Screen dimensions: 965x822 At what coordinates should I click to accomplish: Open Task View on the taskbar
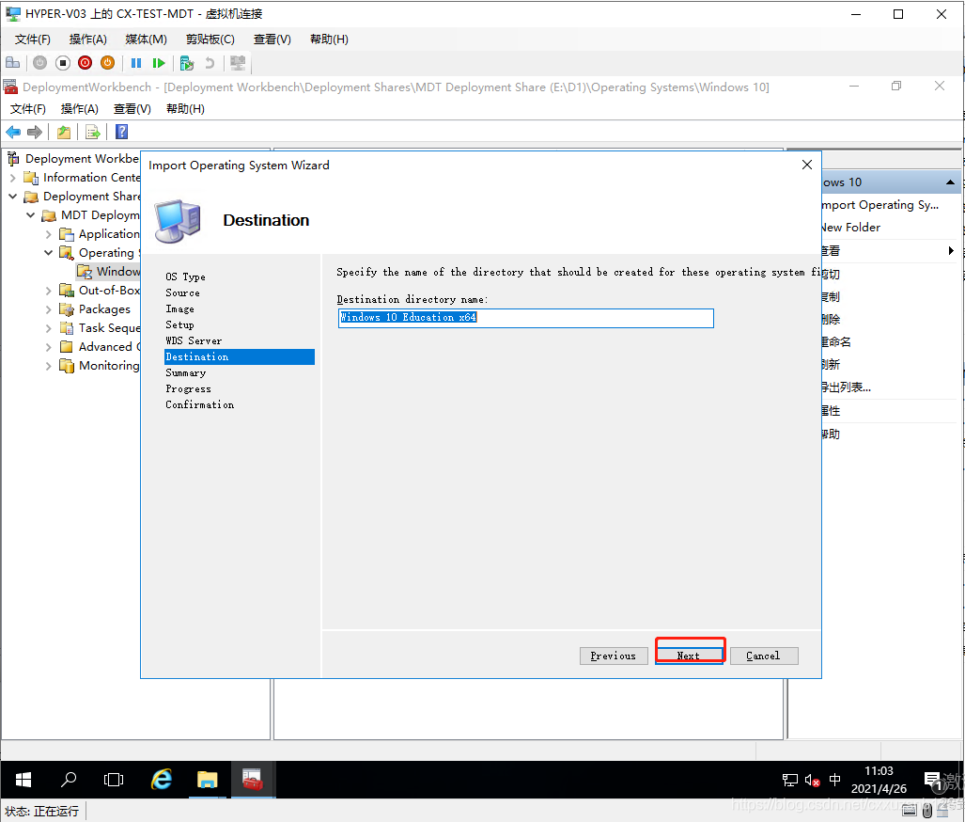coord(114,780)
